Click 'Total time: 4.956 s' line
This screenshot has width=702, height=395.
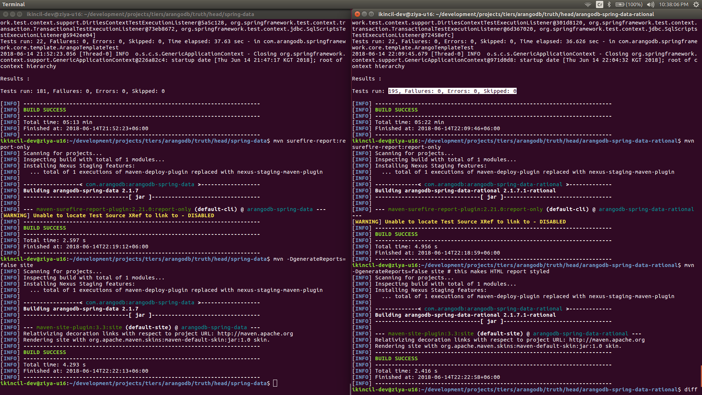tap(406, 247)
